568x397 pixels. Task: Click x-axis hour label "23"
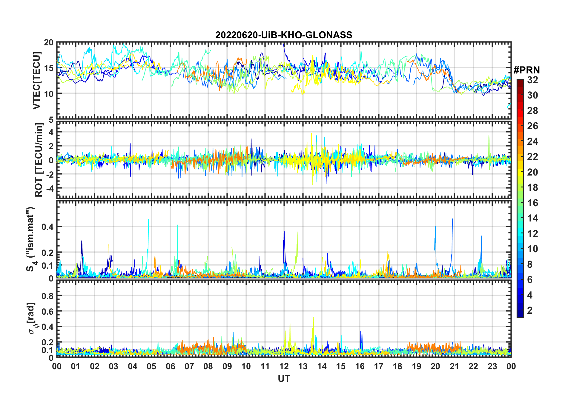(492, 366)
